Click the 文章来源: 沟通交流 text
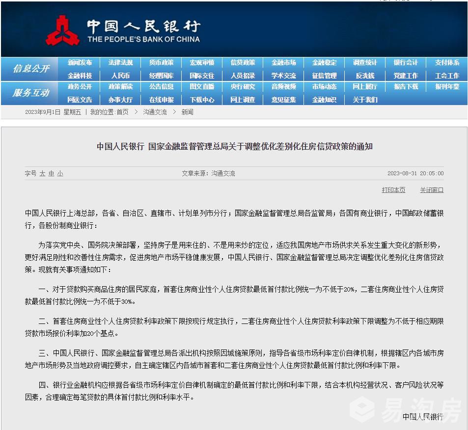 pos(208,173)
